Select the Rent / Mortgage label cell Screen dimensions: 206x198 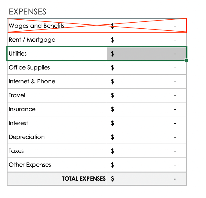57,40
